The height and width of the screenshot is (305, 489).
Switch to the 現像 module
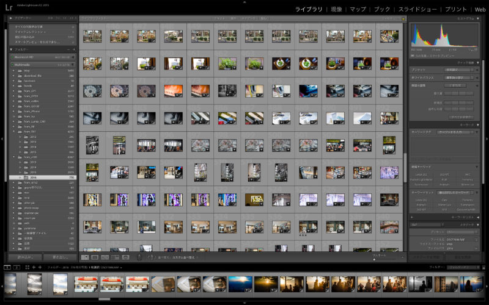pyautogui.click(x=336, y=10)
